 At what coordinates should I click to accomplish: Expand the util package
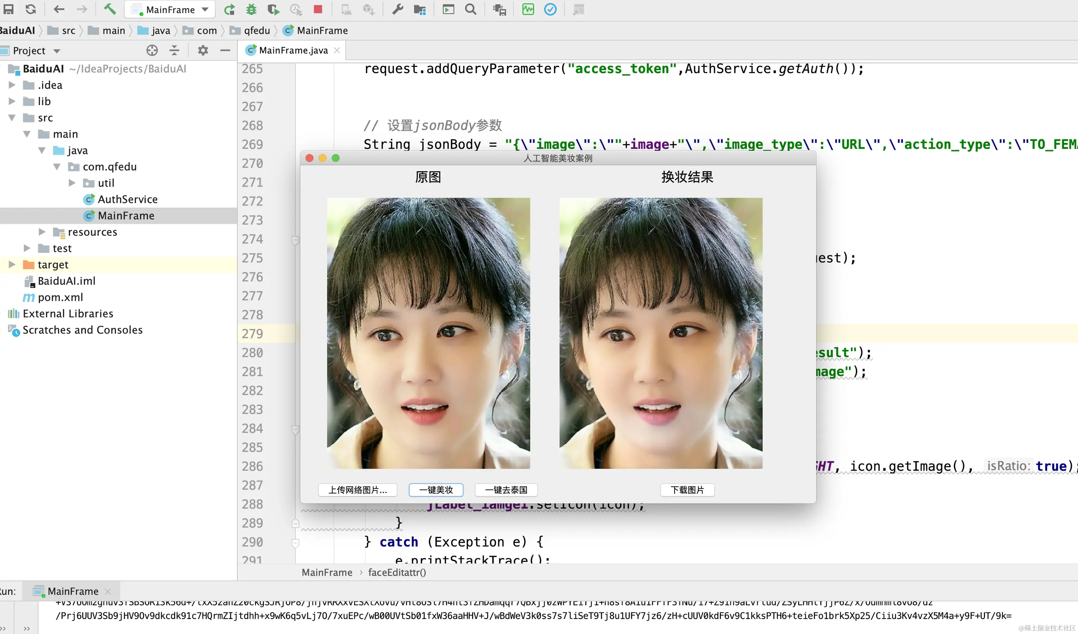tap(72, 183)
